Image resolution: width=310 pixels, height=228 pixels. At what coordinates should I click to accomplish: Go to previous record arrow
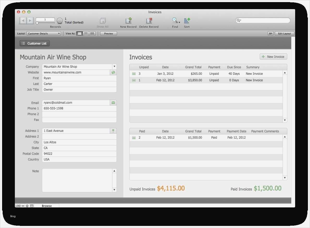point(23,20)
